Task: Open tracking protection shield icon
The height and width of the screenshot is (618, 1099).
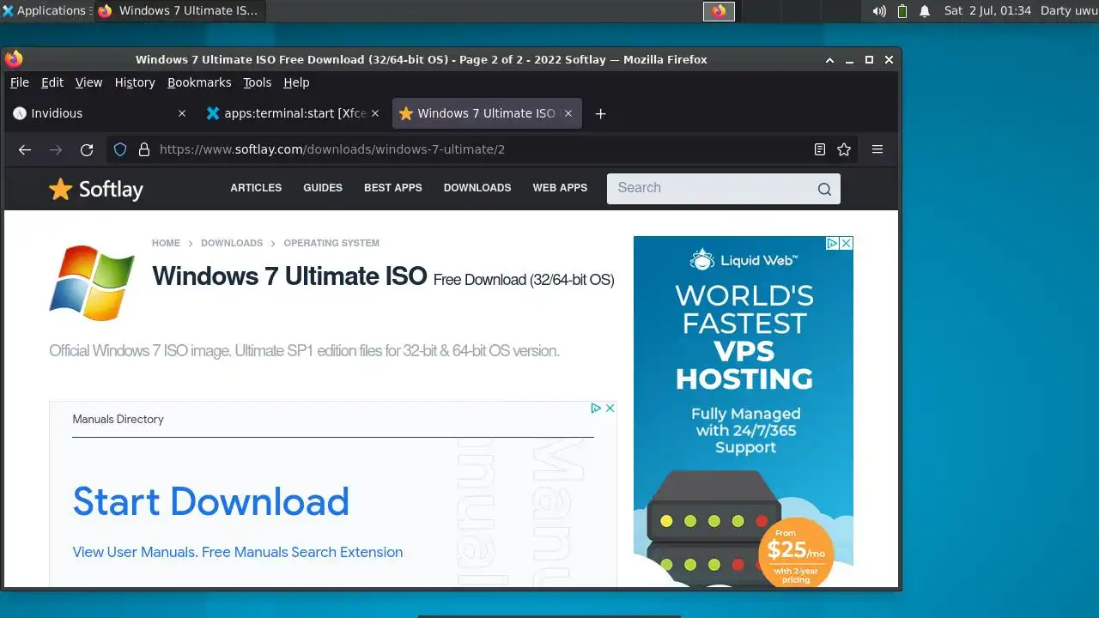Action: pos(120,149)
